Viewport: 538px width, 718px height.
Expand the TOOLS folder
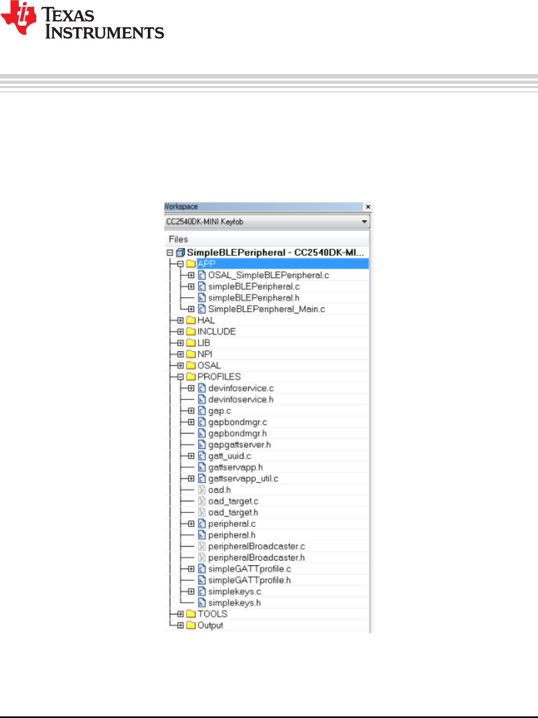pyautogui.click(x=180, y=614)
